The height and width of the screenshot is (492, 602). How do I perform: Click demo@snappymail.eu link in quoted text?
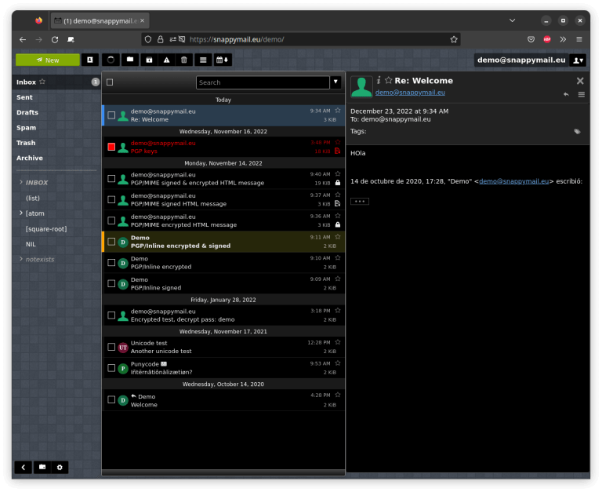pos(513,181)
